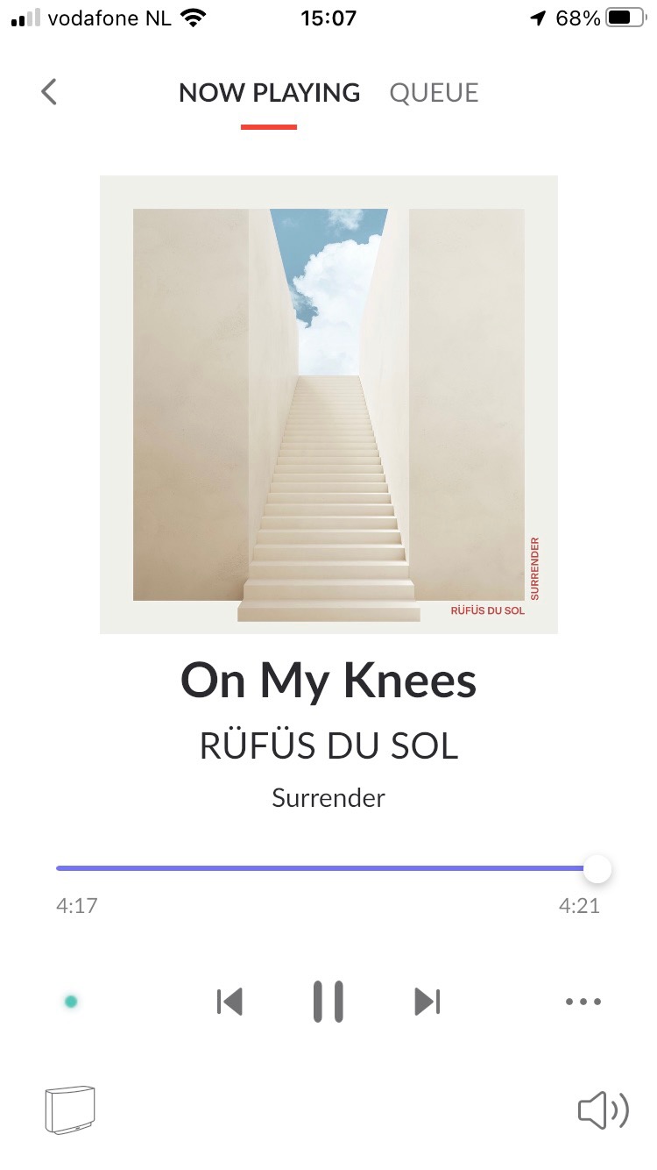
Task: Skip to the next track
Action: pos(427,1001)
